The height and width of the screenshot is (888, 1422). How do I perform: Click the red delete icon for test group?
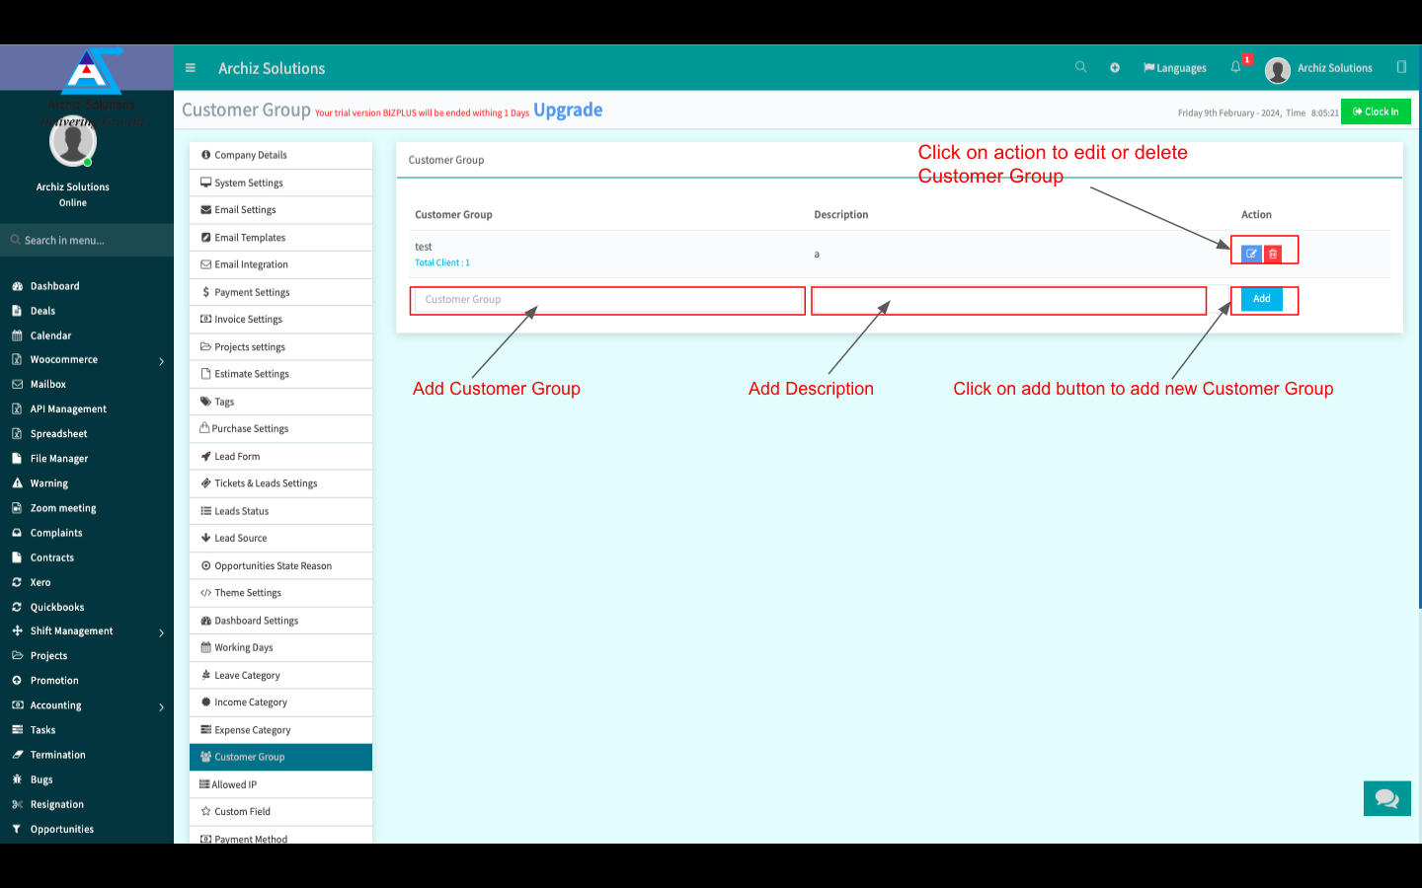(1273, 254)
